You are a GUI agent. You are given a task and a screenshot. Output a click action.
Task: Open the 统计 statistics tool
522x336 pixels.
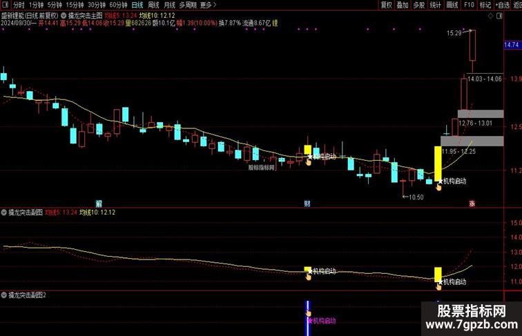coord(435,5)
